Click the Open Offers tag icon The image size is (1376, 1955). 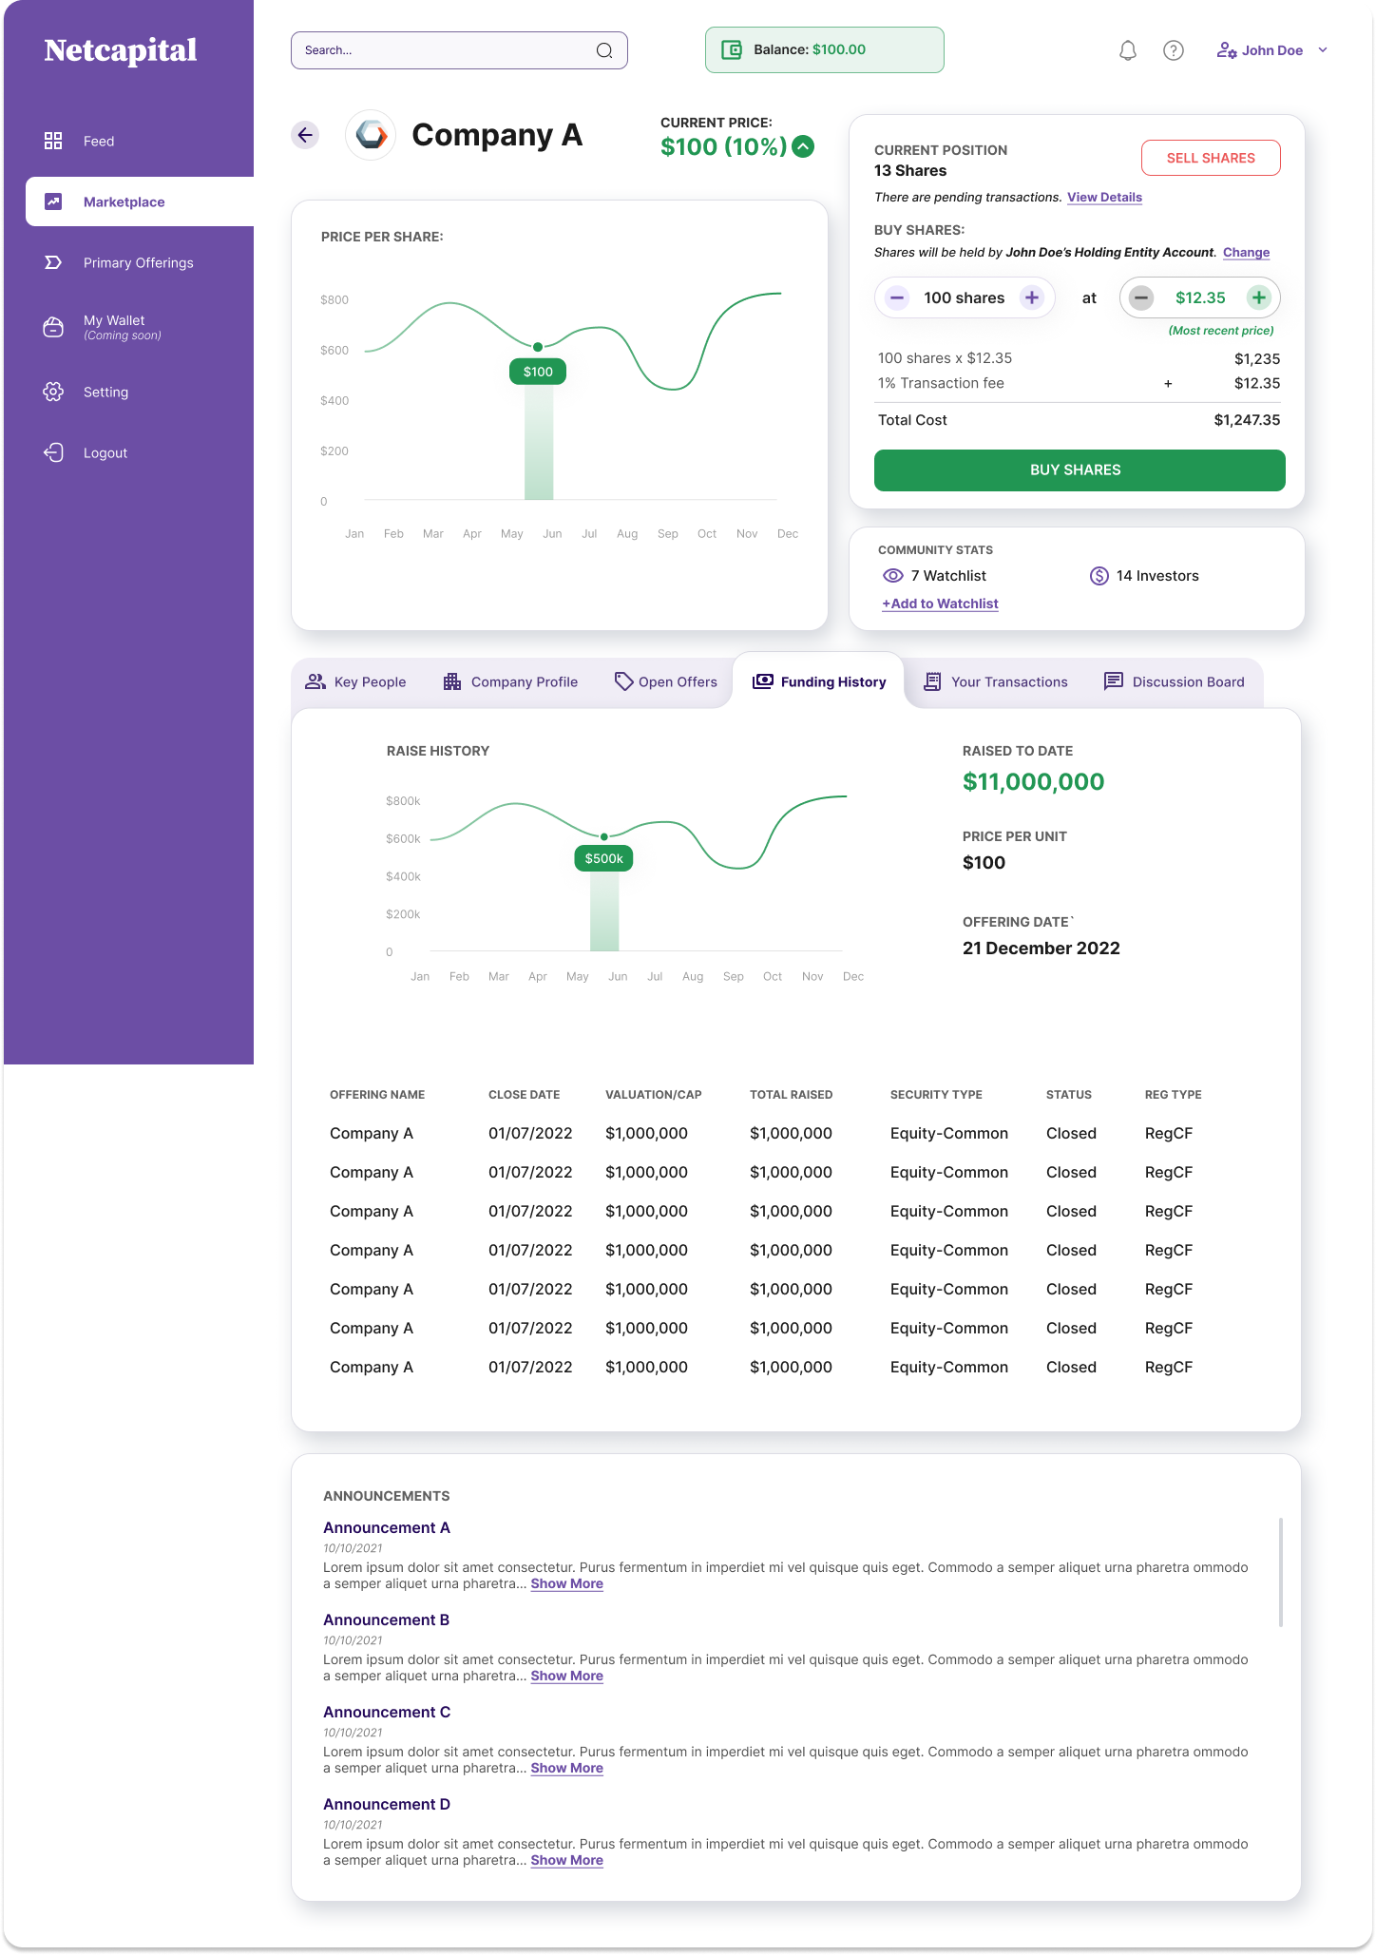click(x=623, y=681)
